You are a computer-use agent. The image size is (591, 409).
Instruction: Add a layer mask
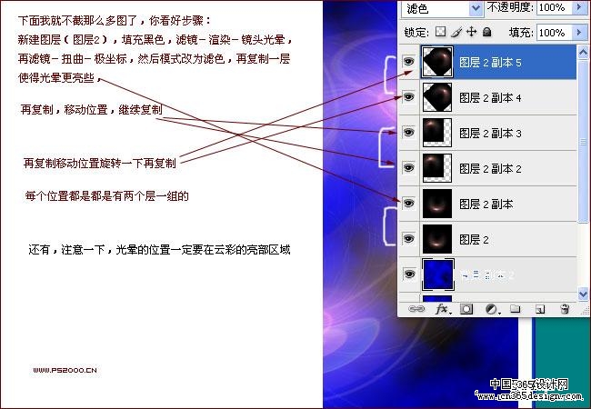(466, 309)
